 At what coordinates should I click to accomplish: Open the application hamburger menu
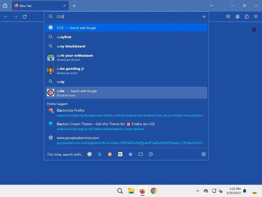pyautogui.click(x=256, y=16)
